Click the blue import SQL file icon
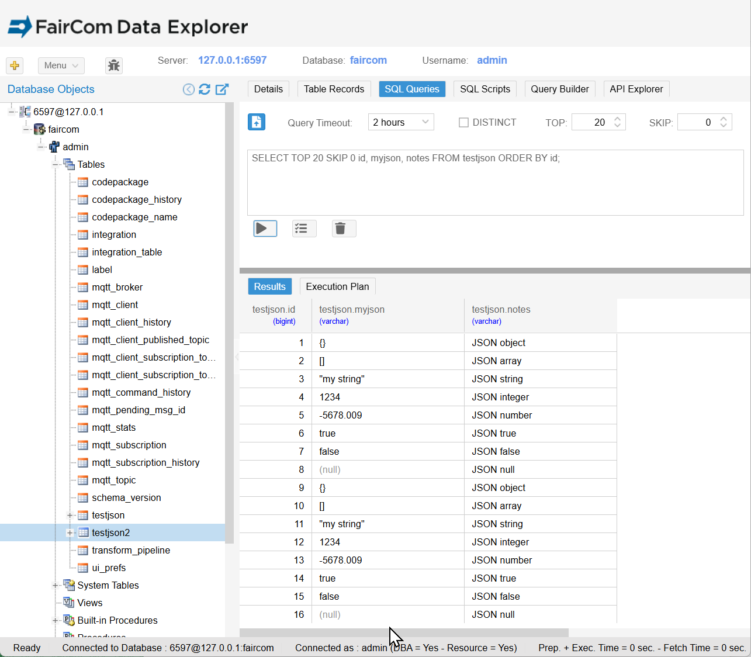Viewport: 751px width, 657px height. tap(256, 122)
